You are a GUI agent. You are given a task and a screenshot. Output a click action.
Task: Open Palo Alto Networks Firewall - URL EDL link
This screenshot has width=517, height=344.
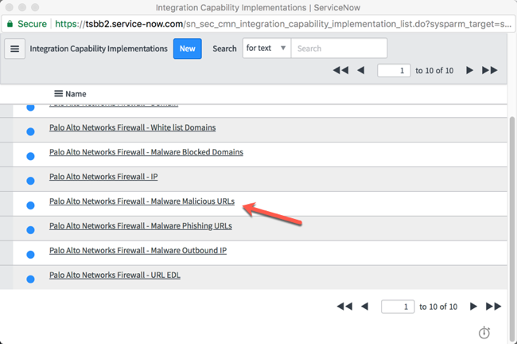tap(115, 275)
